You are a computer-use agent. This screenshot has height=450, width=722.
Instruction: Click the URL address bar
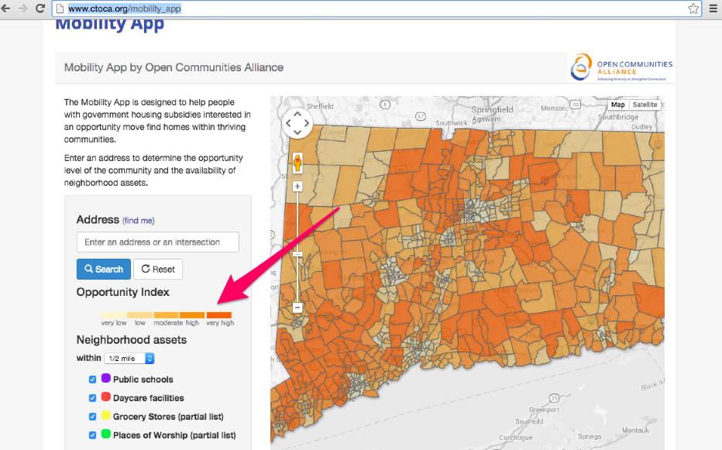(x=376, y=9)
